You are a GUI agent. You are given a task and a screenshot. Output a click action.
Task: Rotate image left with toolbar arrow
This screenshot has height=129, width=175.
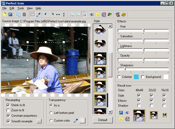(x=46, y=15)
